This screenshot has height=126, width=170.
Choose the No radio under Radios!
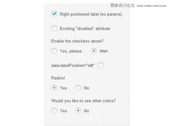pyautogui.click(x=78, y=88)
